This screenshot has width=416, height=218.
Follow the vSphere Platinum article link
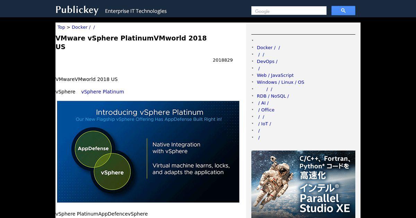[102, 92]
